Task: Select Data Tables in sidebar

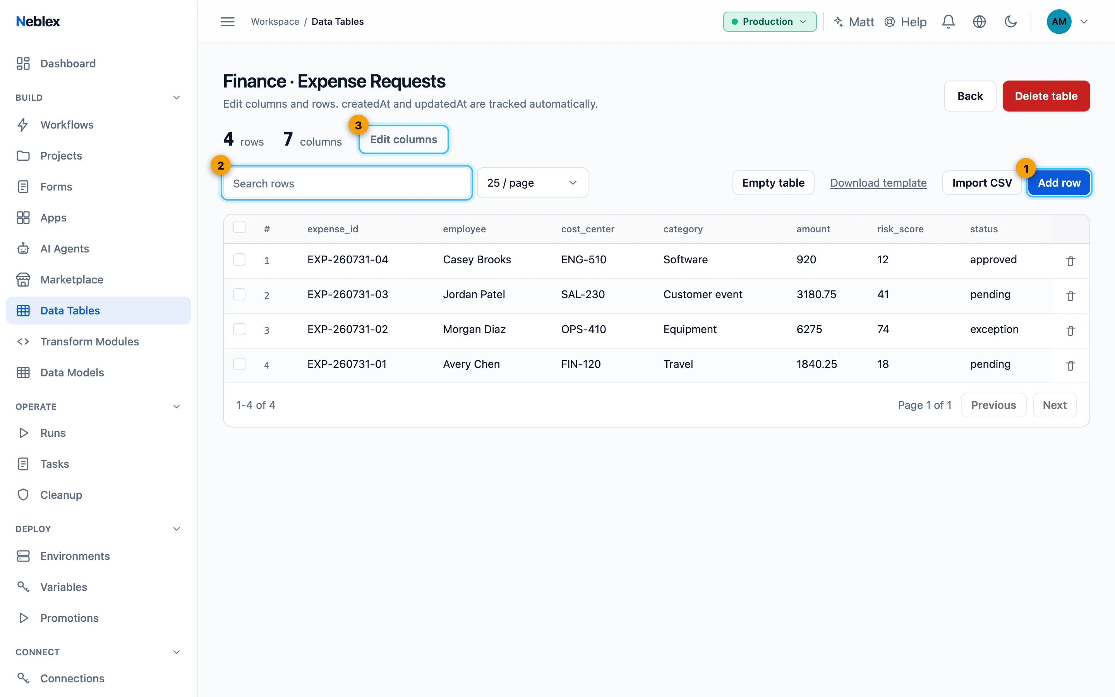Action: pyautogui.click(x=99, y=310)
